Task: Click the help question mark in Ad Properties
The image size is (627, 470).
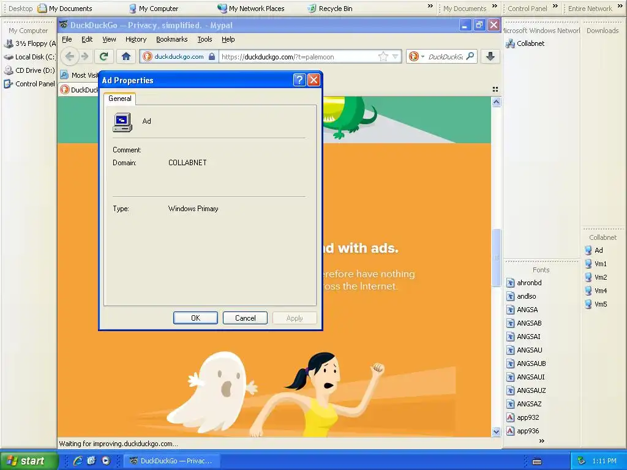Action: 299,80
